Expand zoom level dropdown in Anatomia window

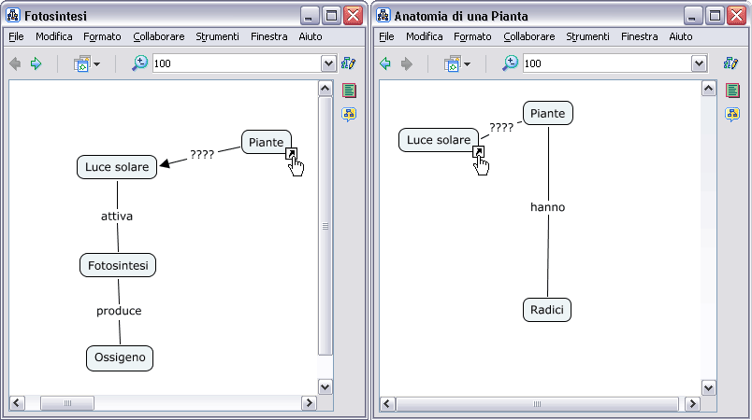tap(699, 63)
